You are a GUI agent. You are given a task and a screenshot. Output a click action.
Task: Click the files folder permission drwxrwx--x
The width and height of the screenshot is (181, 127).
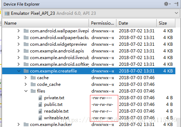(103, 91)
